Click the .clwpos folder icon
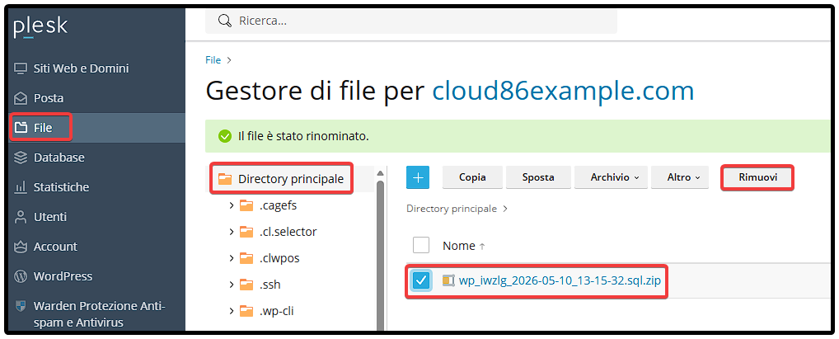Image resolution: width=839 pixels, height=339 pixels. point(246,258)
